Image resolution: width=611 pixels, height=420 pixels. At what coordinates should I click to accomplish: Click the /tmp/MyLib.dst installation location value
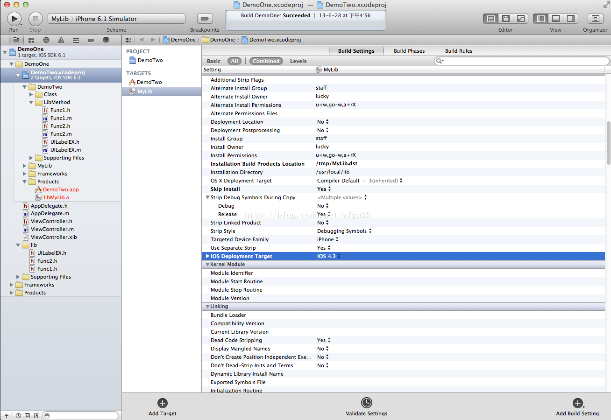[337, 164]
